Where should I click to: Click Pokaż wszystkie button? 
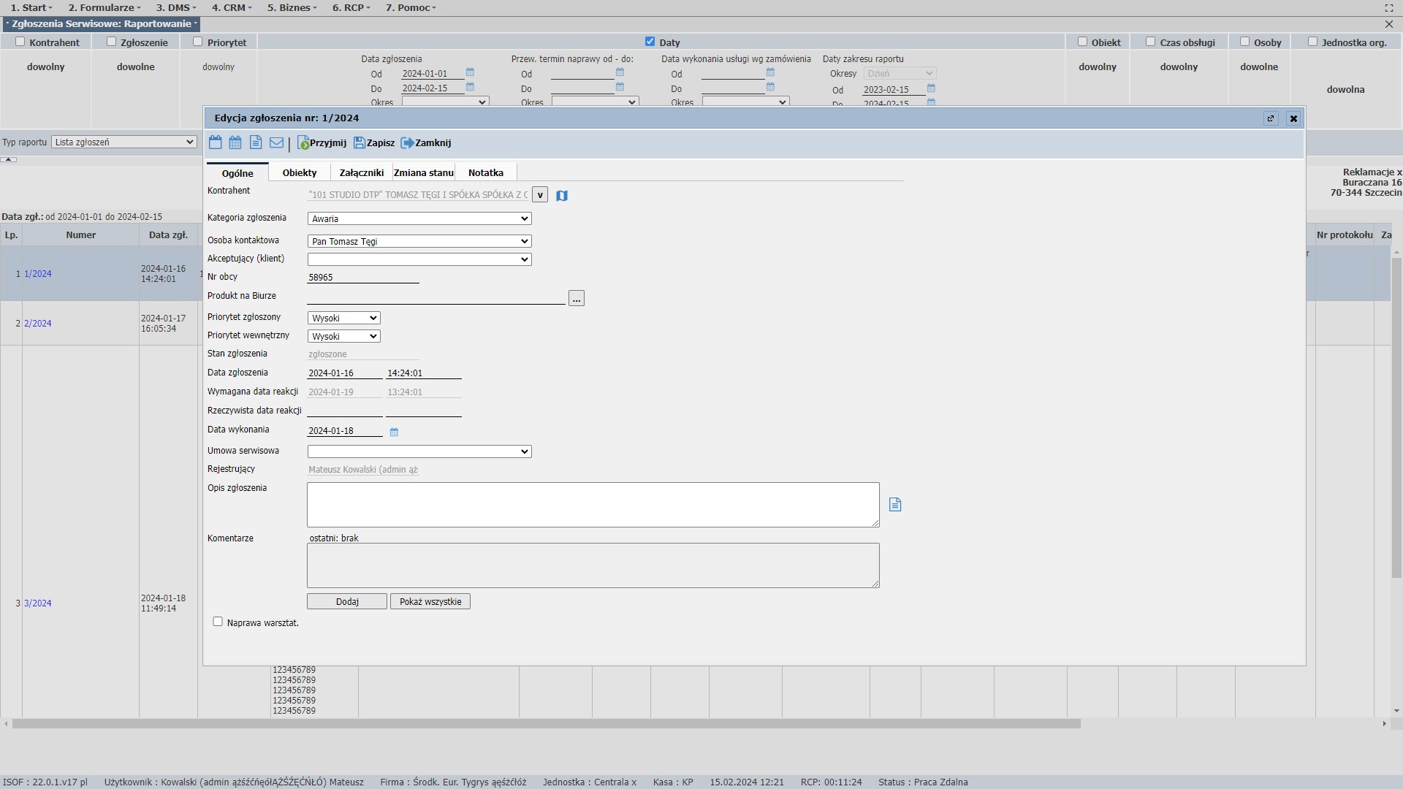tap(430, 602)
